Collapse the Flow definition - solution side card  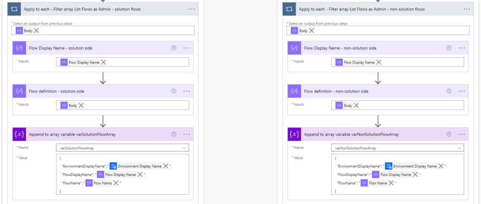[x=94, y=91]
